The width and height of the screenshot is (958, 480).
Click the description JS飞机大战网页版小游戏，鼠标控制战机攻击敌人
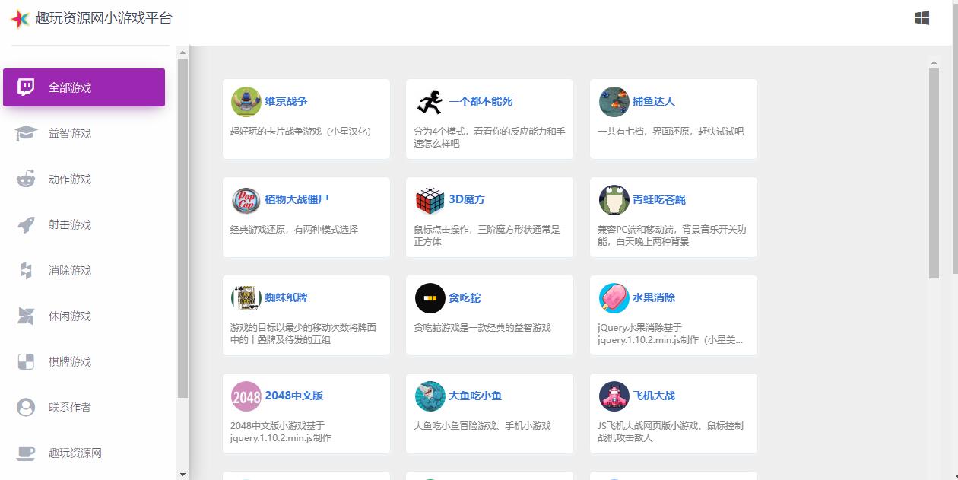click(671, 432)
